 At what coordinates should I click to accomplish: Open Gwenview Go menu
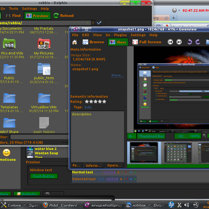[108, 35]
